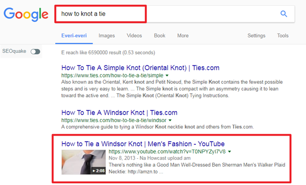Click the URL https://www.ties.com/how-to-tie-a-tie/simple
This screenshot has width=306, height=185.
tap(112, 76)
